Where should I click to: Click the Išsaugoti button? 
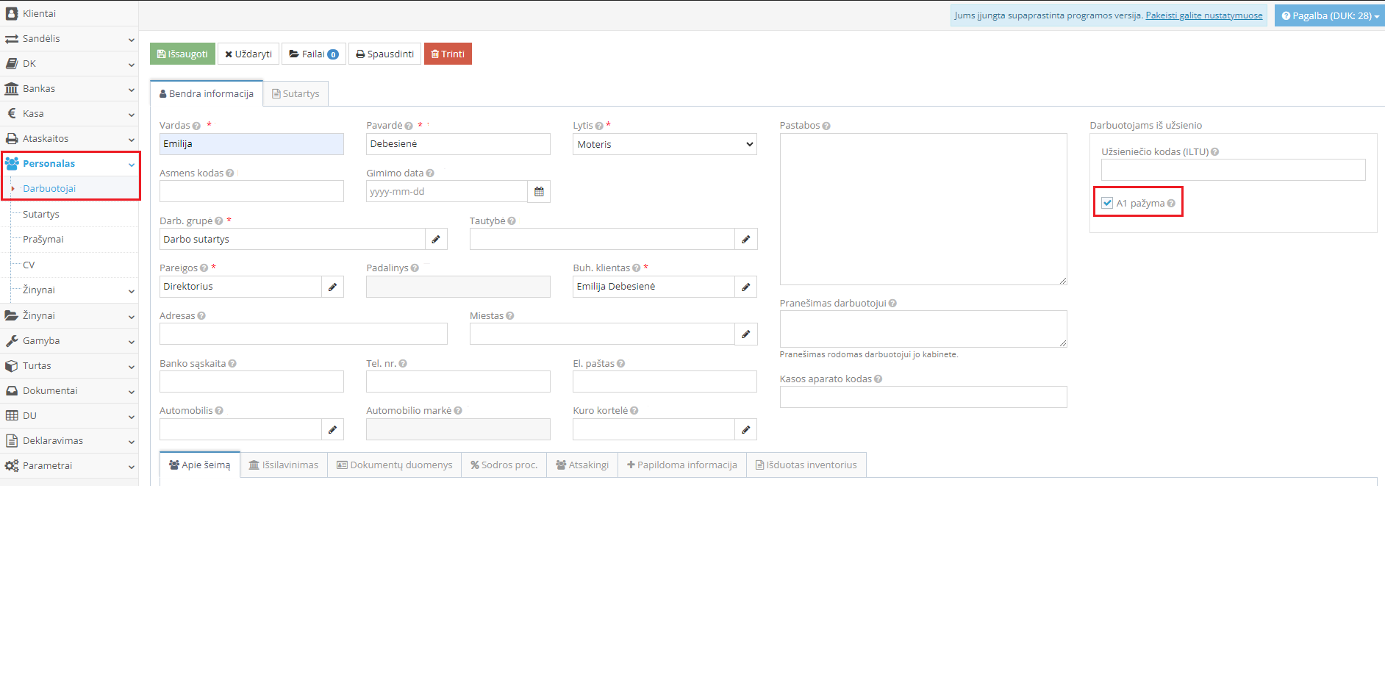coord(182,54)
